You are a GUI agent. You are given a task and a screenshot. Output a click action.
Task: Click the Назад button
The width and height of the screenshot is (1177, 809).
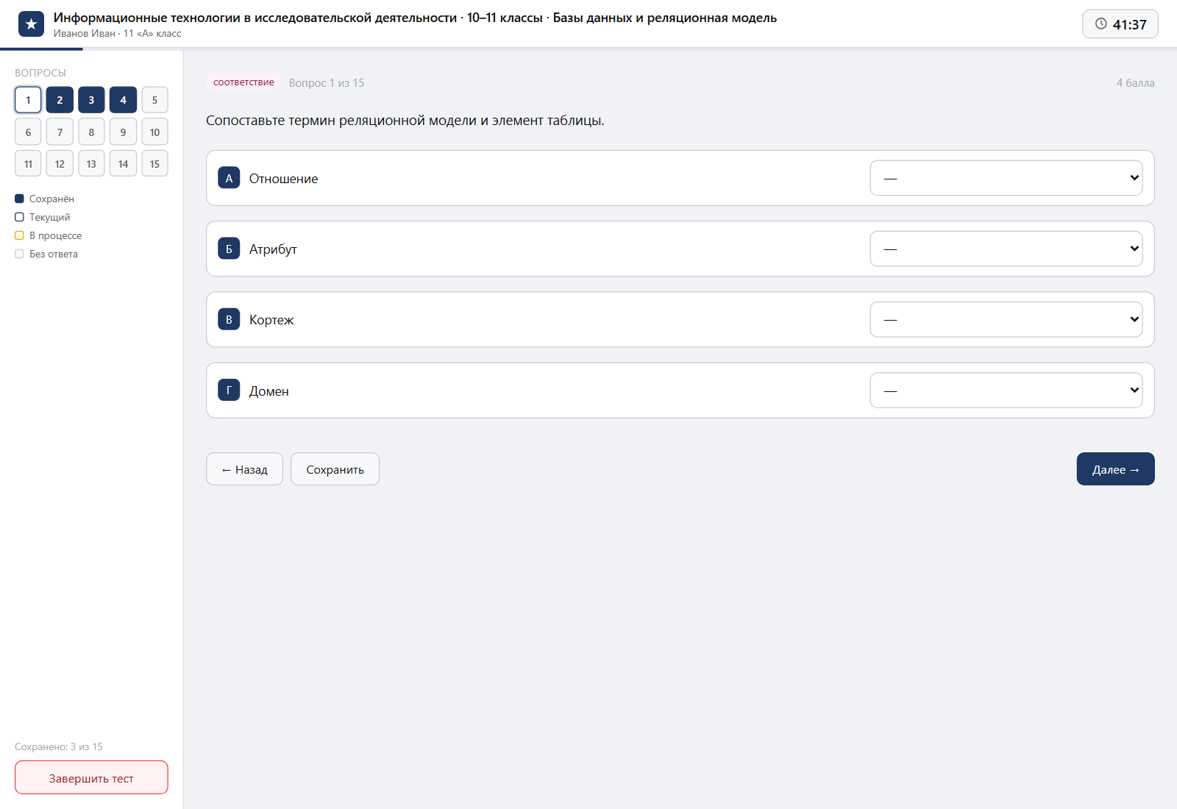pyautogui.click(x=244, y=469)
